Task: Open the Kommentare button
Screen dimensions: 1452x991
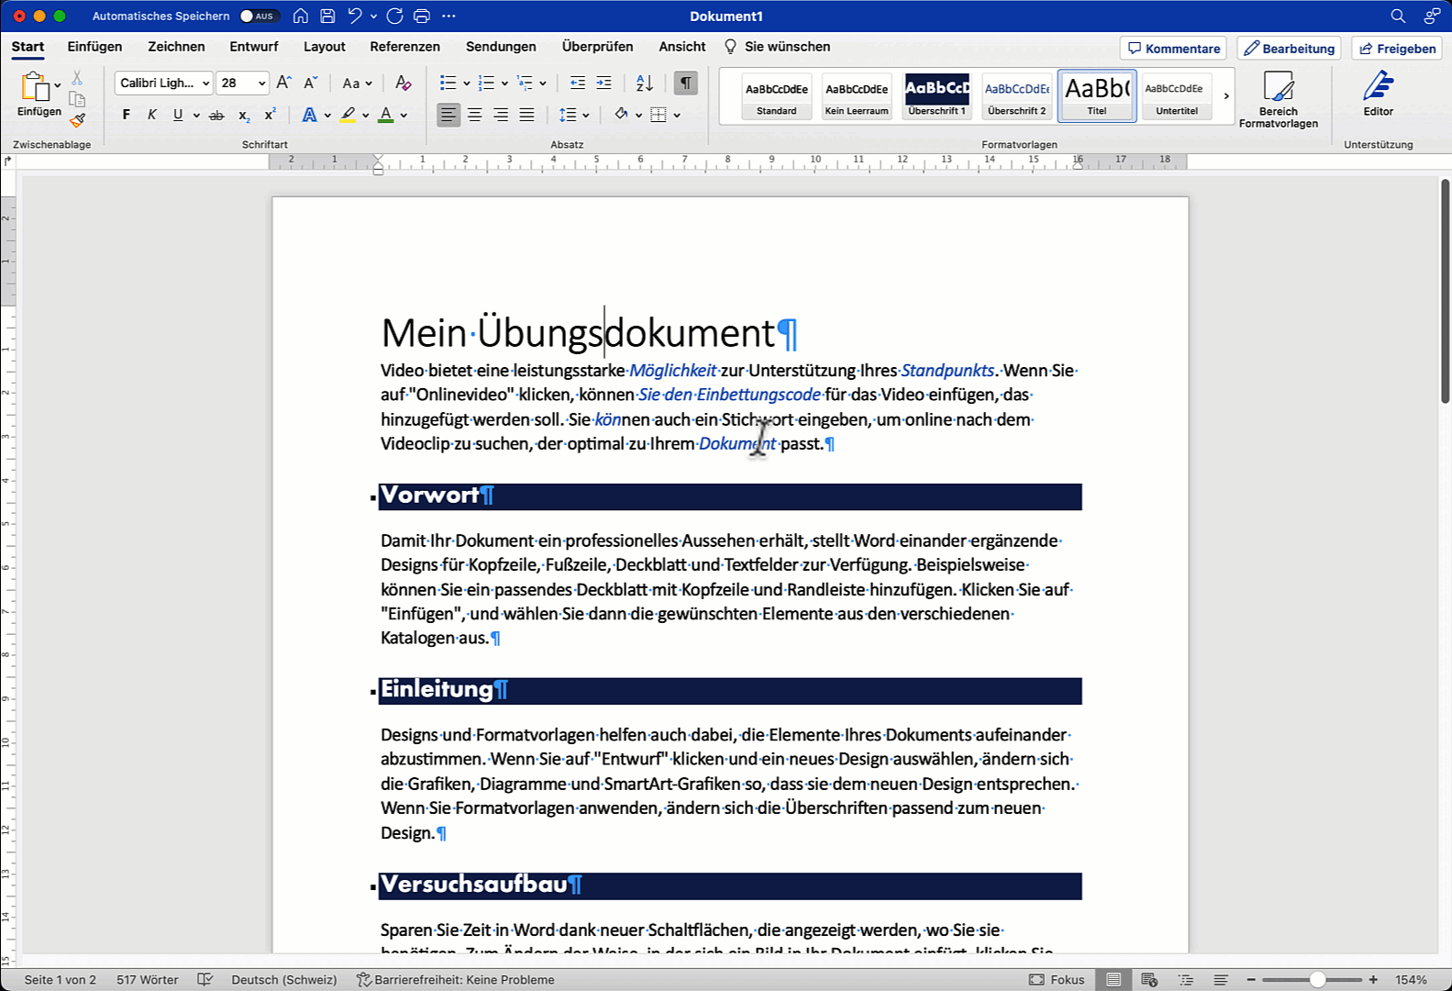Action: click(x=1173, y=49)
